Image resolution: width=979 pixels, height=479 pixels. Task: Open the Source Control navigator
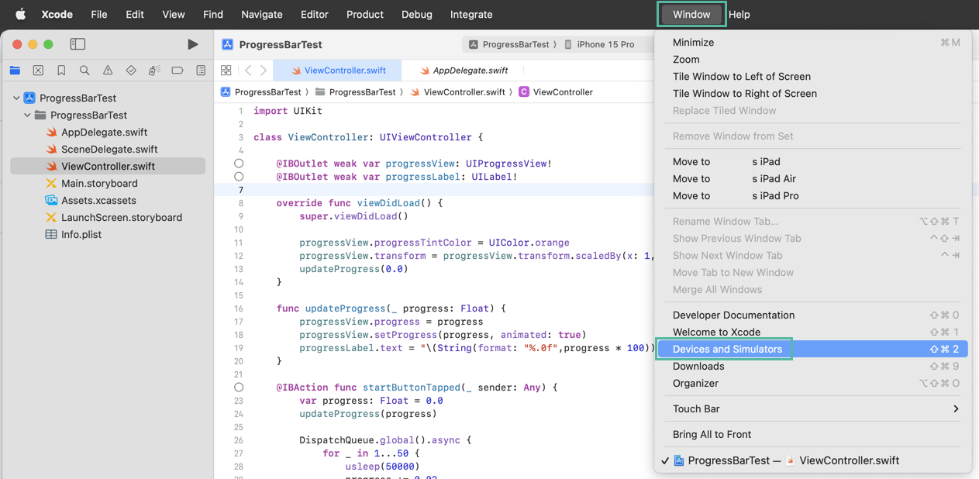pos(38,71)
